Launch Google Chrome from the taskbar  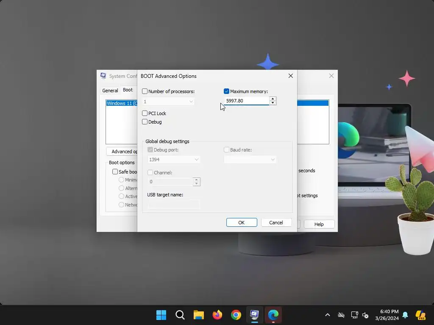coord(236,315)
